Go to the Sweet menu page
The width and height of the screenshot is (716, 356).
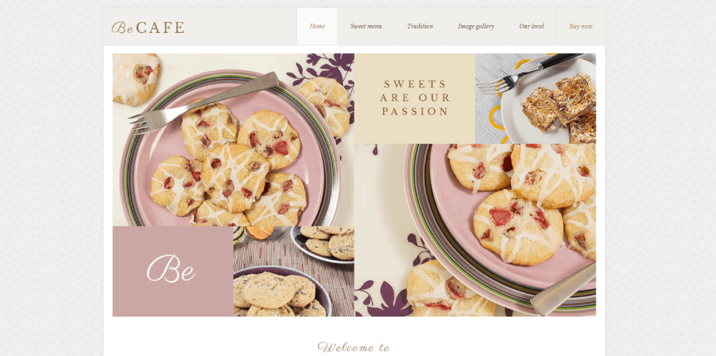[366, 26]
